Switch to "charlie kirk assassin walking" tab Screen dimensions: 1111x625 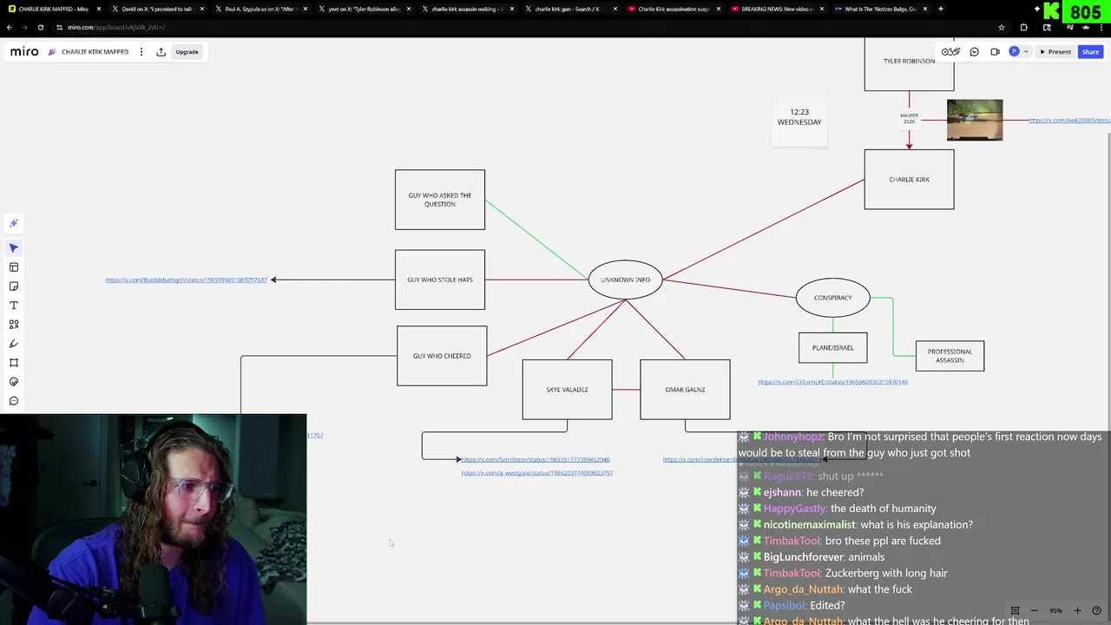point(466,9)
